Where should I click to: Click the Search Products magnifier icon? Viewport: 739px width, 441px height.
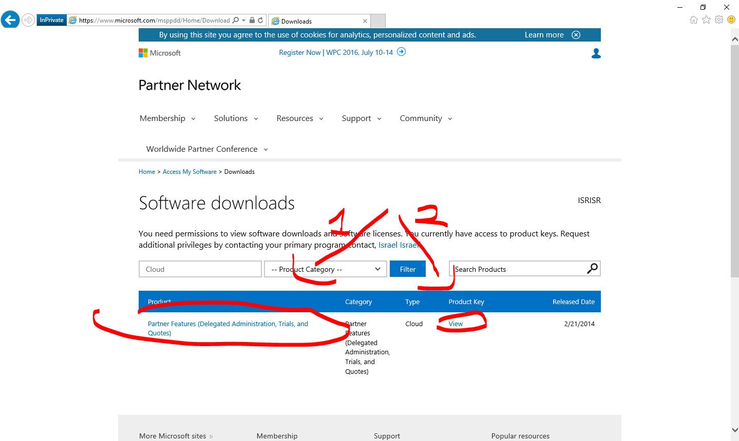[593, 268]
